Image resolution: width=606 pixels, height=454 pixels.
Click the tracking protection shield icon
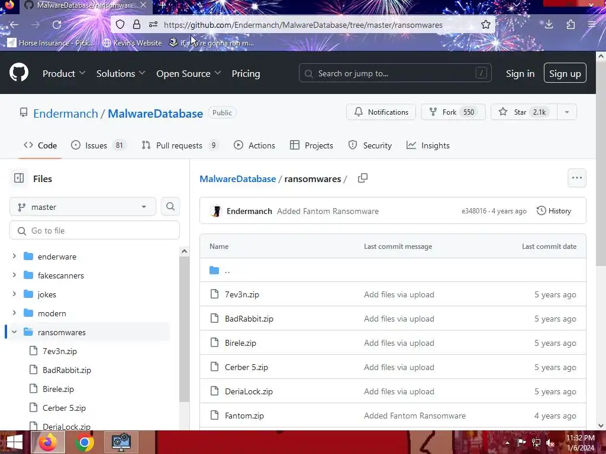(120, 25)
